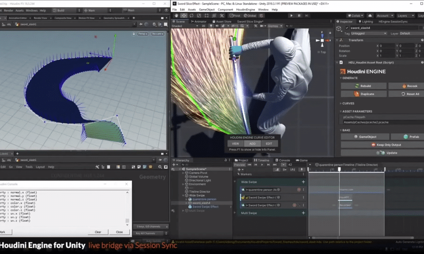Viewport: 424px width, 254px height.
Task: Add track to Wide Swipe group
Action: click(304, 182)
